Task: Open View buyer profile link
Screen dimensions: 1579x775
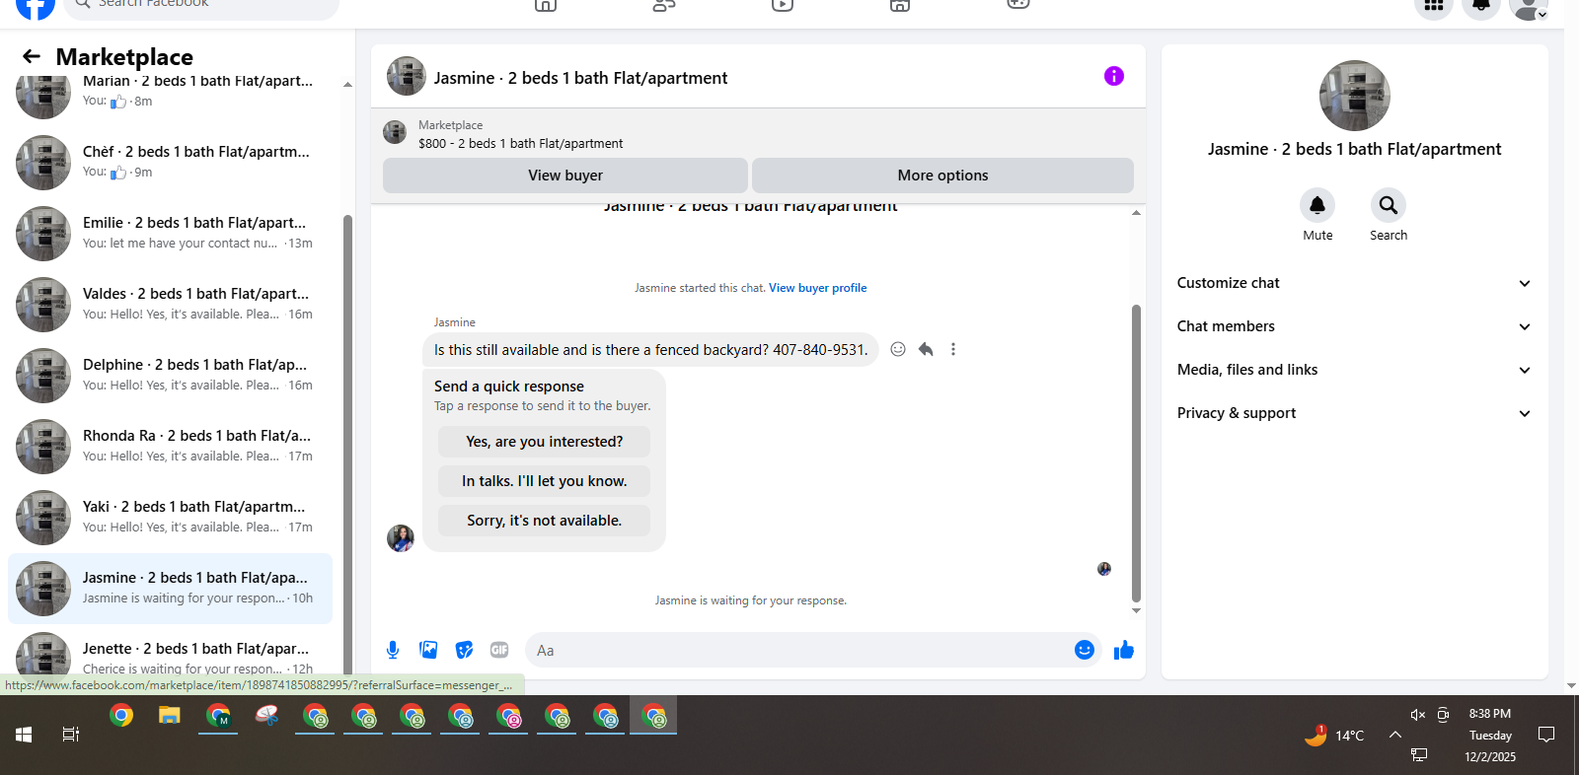Action: (x=817, y=288)
